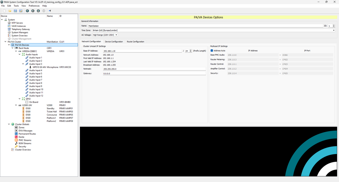339x182 pixels.
Task: Collapse the VIPEDIA [DBB1] expander
Action: tap(16, 51)
